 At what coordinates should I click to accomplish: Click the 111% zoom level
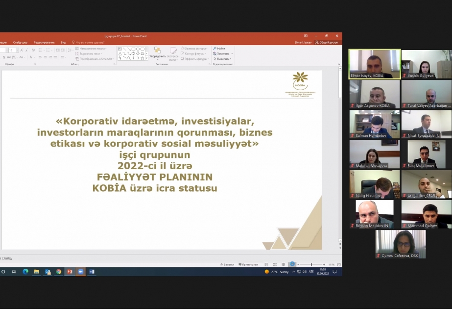point(332,264)
